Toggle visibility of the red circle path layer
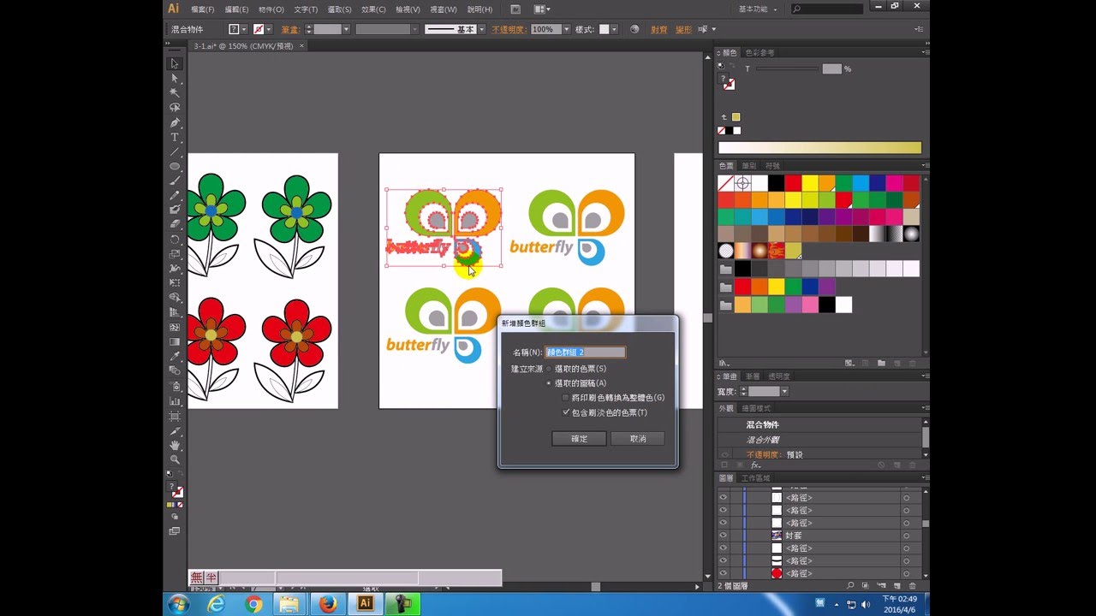 724,573
